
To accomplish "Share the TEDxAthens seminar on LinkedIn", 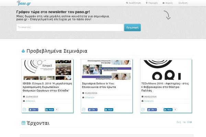I will pos(168,110).
